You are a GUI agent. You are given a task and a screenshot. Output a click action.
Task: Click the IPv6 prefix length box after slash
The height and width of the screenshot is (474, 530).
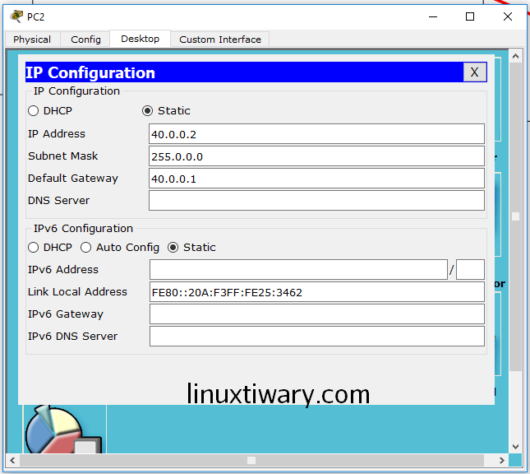click(x=470, y=270)
